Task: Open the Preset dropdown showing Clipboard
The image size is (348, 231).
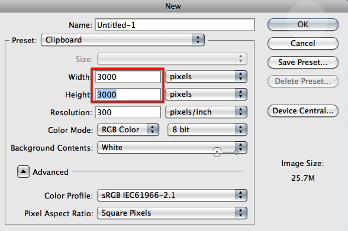Action: tap(123, 40)
